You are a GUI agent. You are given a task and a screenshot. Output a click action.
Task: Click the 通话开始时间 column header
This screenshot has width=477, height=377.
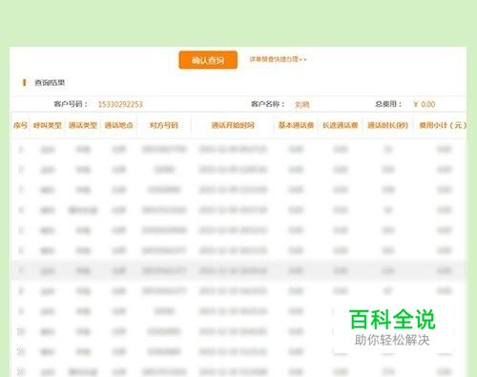point(233,125)
